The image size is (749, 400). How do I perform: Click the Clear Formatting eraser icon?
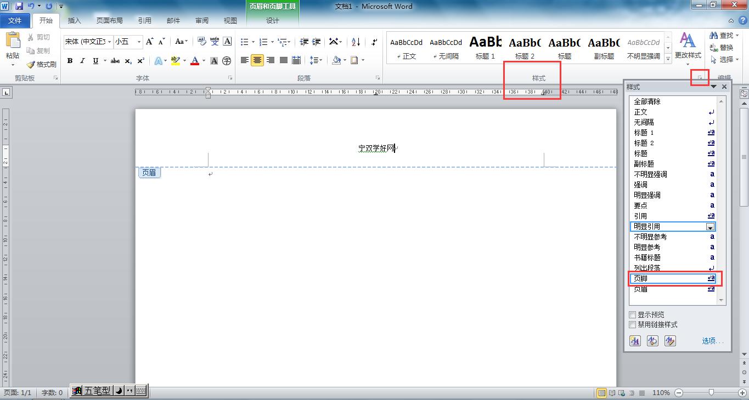pos(201,42)
